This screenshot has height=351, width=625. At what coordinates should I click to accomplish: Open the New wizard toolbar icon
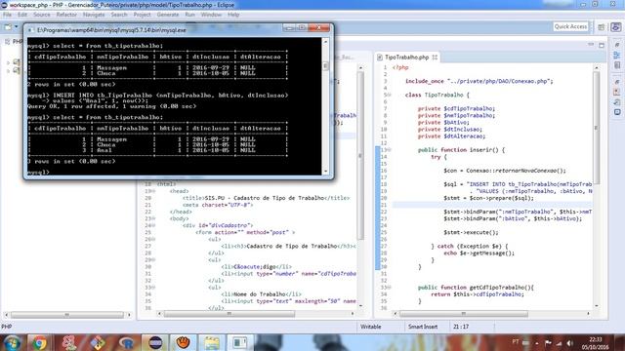point(8,27)
